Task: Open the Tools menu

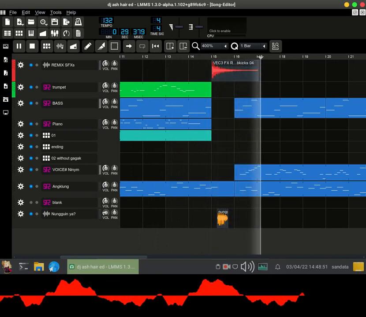Action: (56, 12)
